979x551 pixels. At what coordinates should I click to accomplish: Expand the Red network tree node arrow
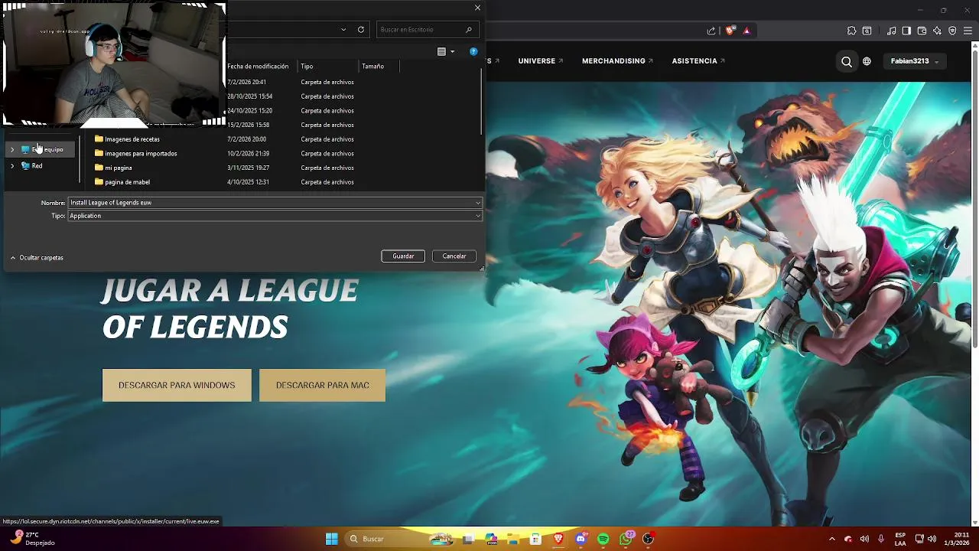[12, 165]
